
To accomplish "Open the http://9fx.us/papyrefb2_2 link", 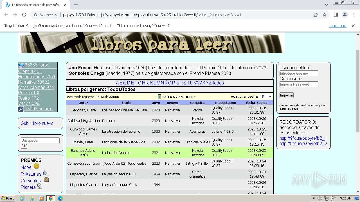I will [303, 143].
